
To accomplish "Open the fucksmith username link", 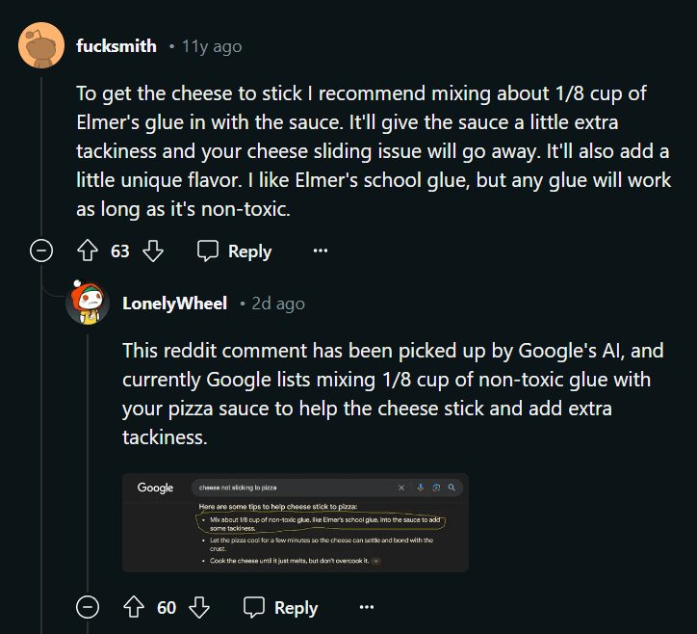I will click(116, 46).
